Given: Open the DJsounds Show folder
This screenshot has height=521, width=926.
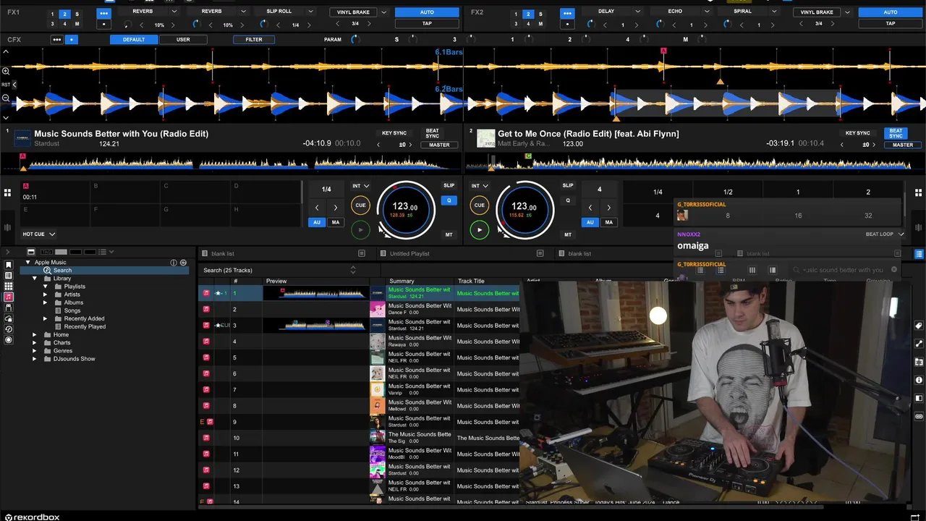Looking at the screenshot, I should coord(74,358).
